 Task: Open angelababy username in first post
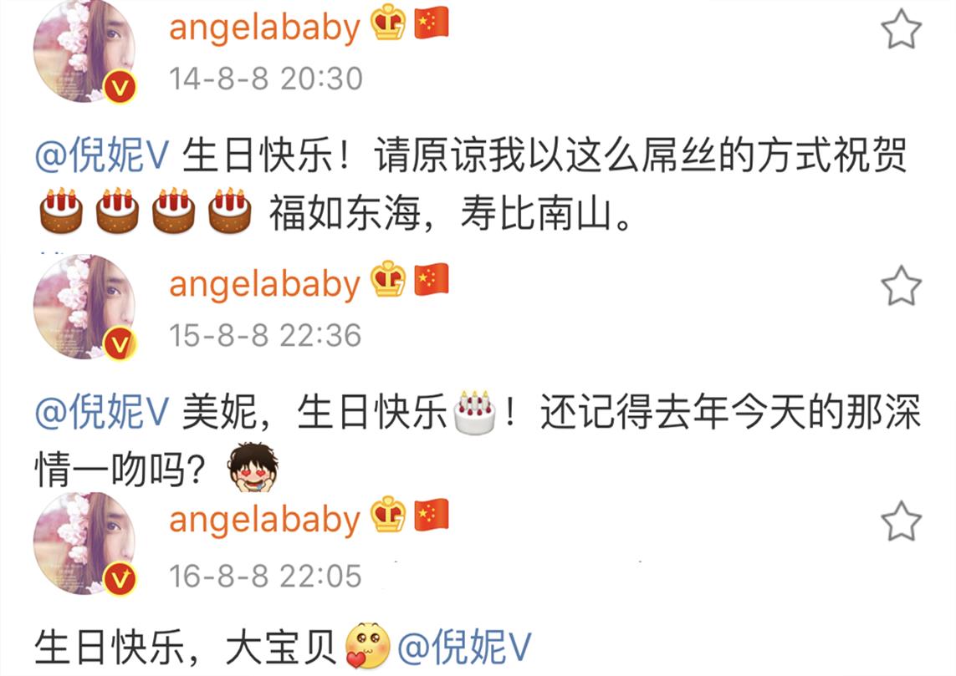264,28
